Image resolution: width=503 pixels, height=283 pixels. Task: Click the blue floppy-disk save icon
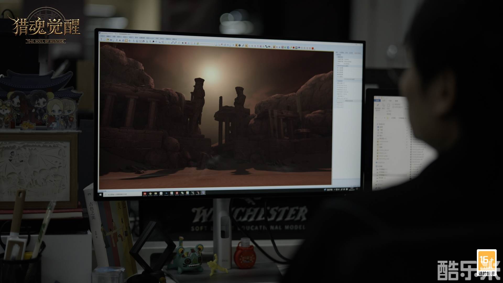(111, 40)
